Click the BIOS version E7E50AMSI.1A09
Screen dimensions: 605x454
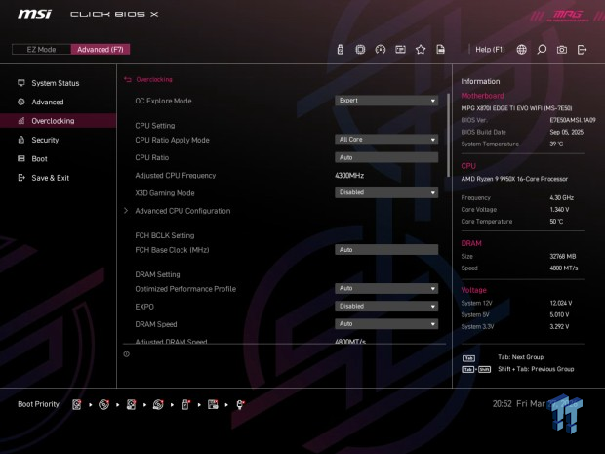[573, 120]
